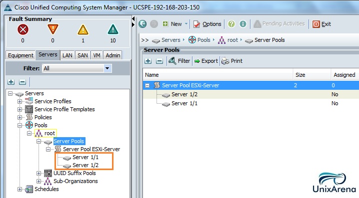Collapse Server Pool ESXi-Server in tree

point(48,149)
